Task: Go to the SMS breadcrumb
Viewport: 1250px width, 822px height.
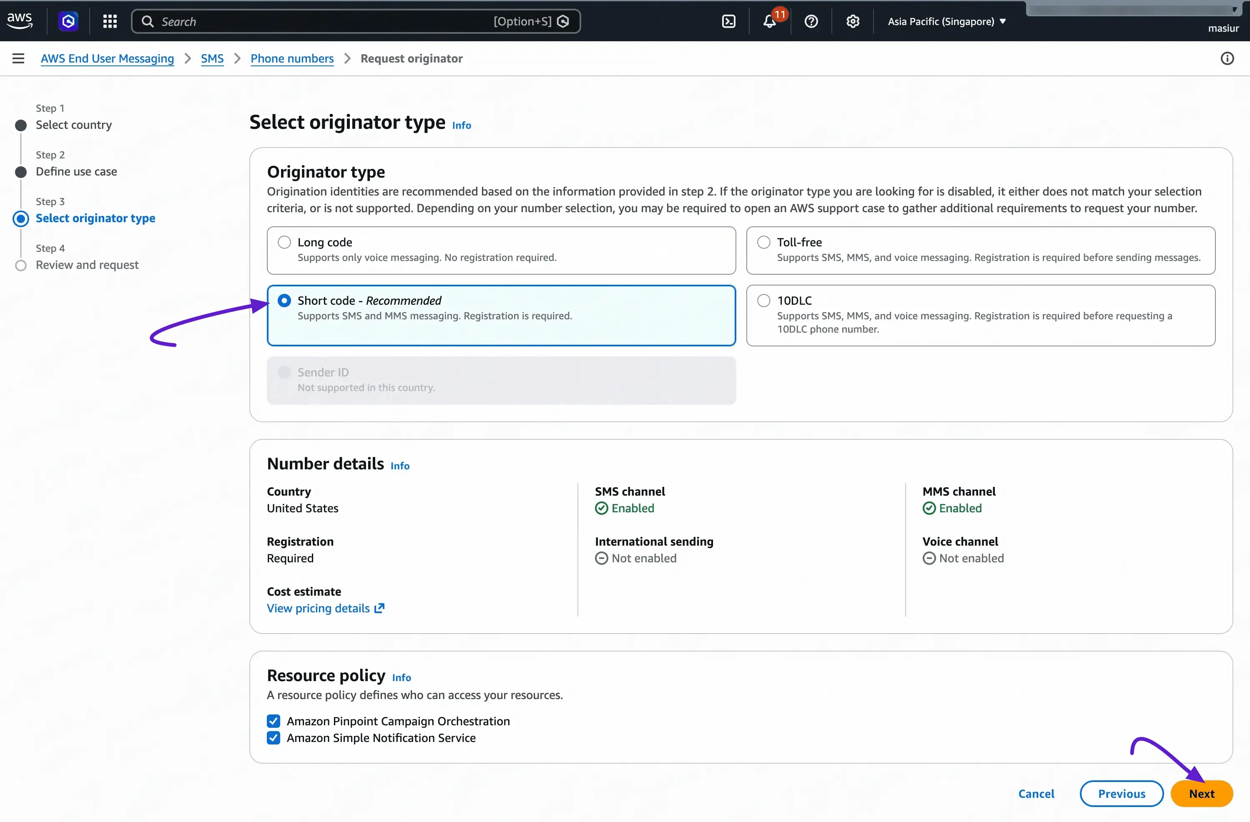Action: coord(212,58)
